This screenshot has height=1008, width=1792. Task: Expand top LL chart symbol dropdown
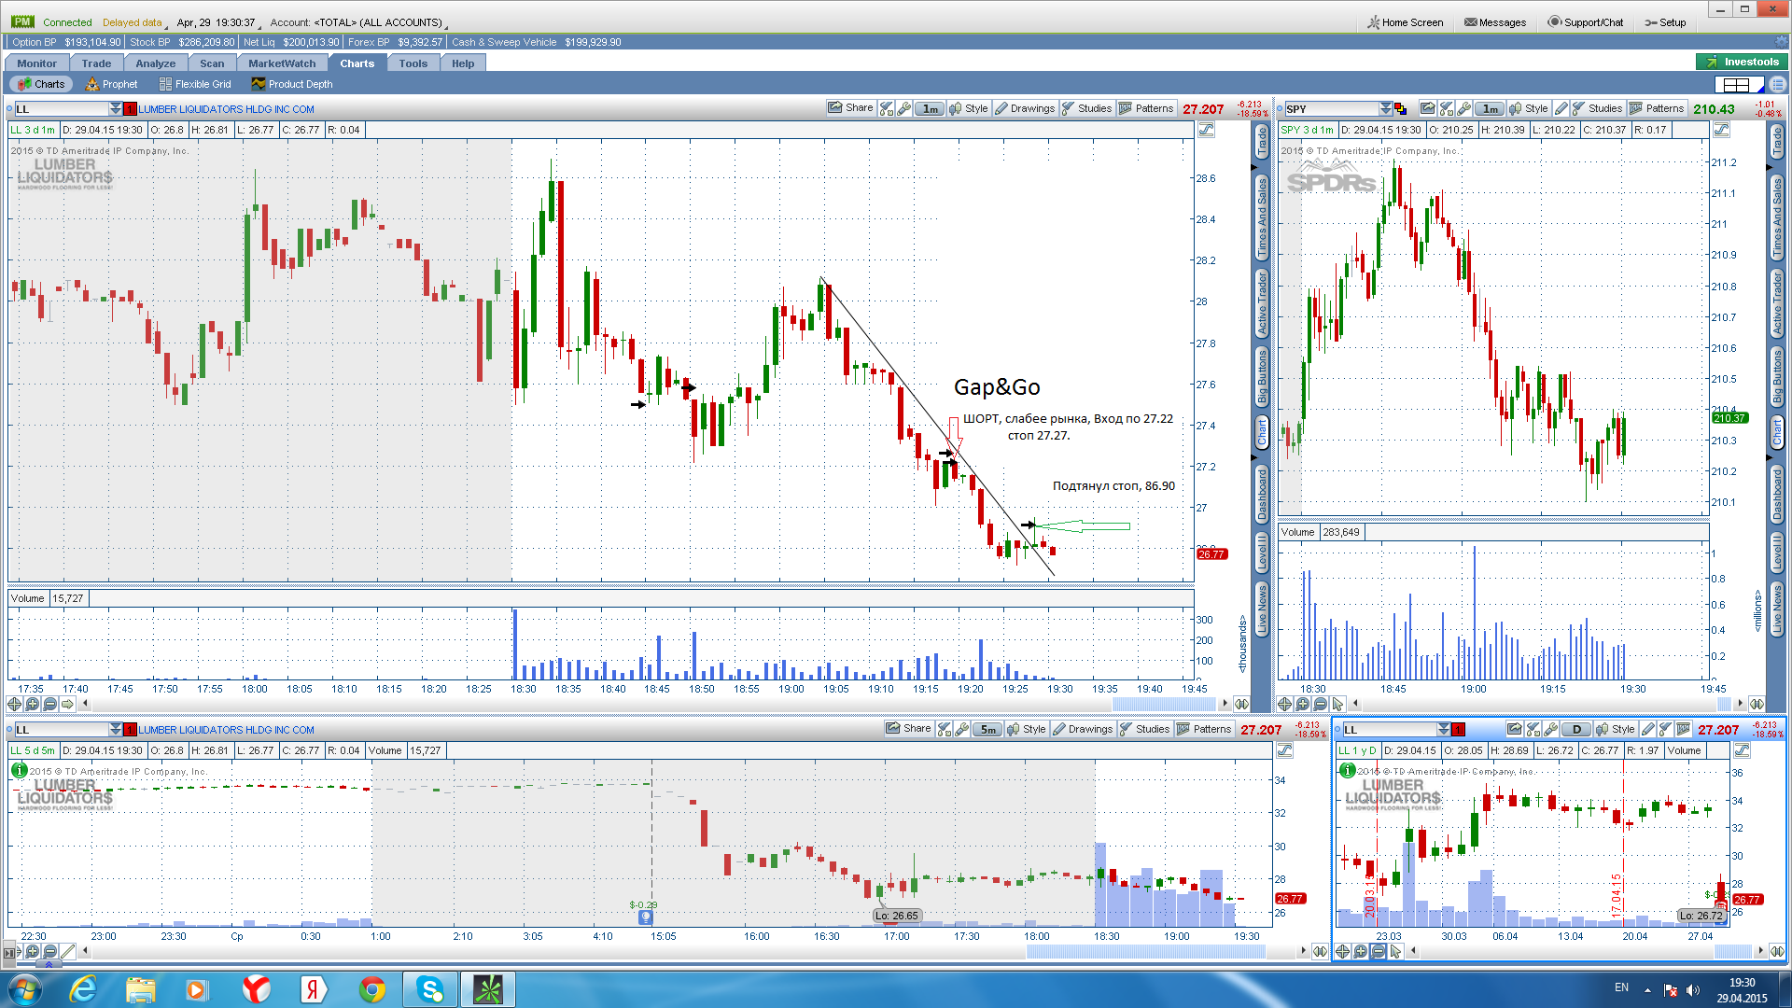(x=116, y=109)
